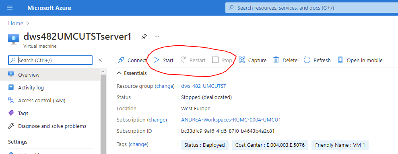398x154 pixels.
Task: Click the breadcrumb chevron after Home
Action: [x=28, y=24]
